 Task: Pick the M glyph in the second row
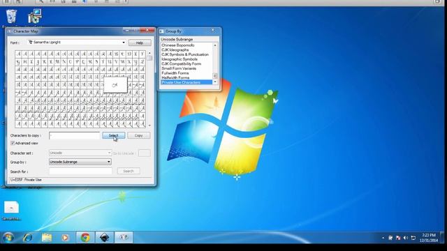coord(57,61)
